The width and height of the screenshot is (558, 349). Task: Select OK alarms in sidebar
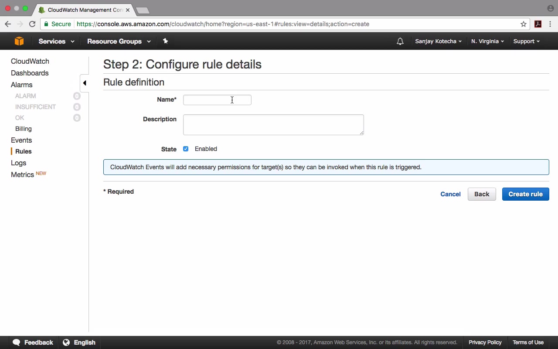20,118
